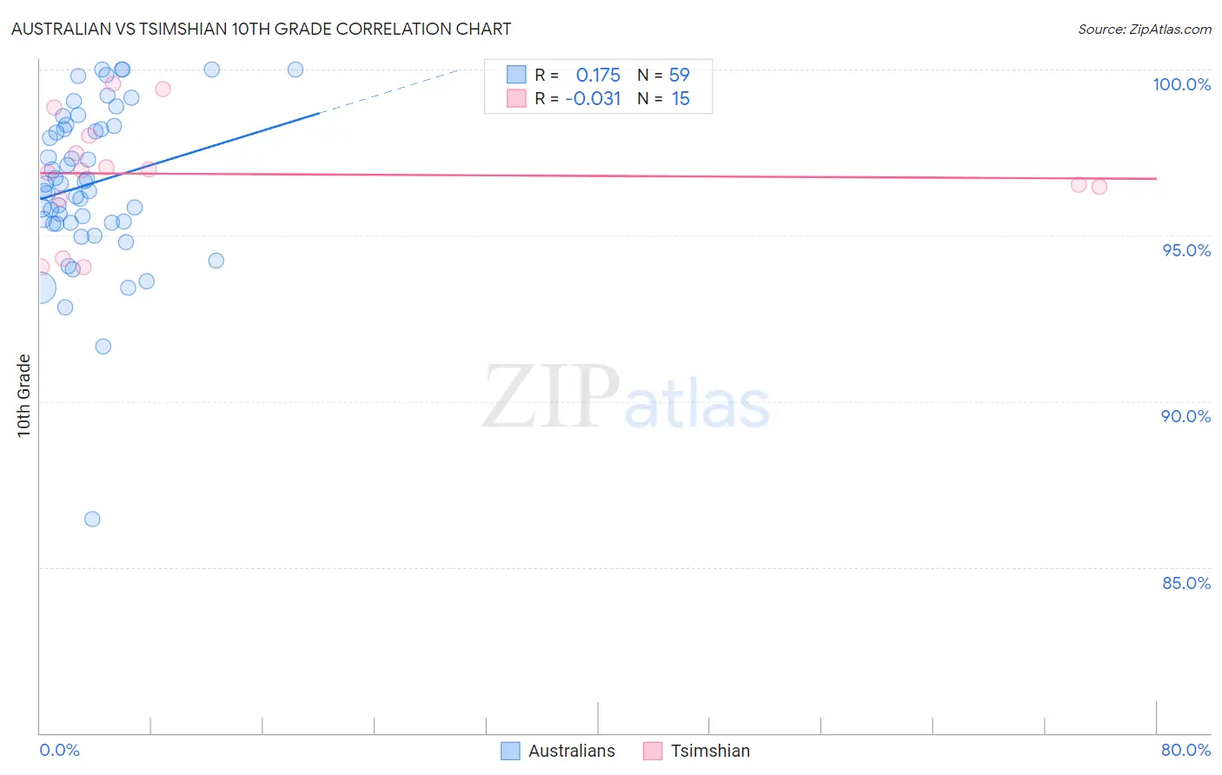Click the pink Tsimshian legend swatch
The height and width of the screenshot is (775, 1222).
tap(653, 751)
